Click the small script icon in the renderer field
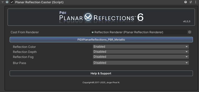This screenshot has width=199, height=92. pos(92,32)
